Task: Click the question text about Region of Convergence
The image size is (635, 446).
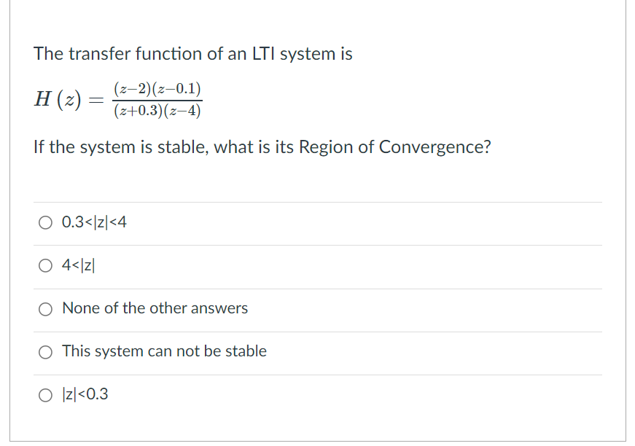Action: [262, 146]
